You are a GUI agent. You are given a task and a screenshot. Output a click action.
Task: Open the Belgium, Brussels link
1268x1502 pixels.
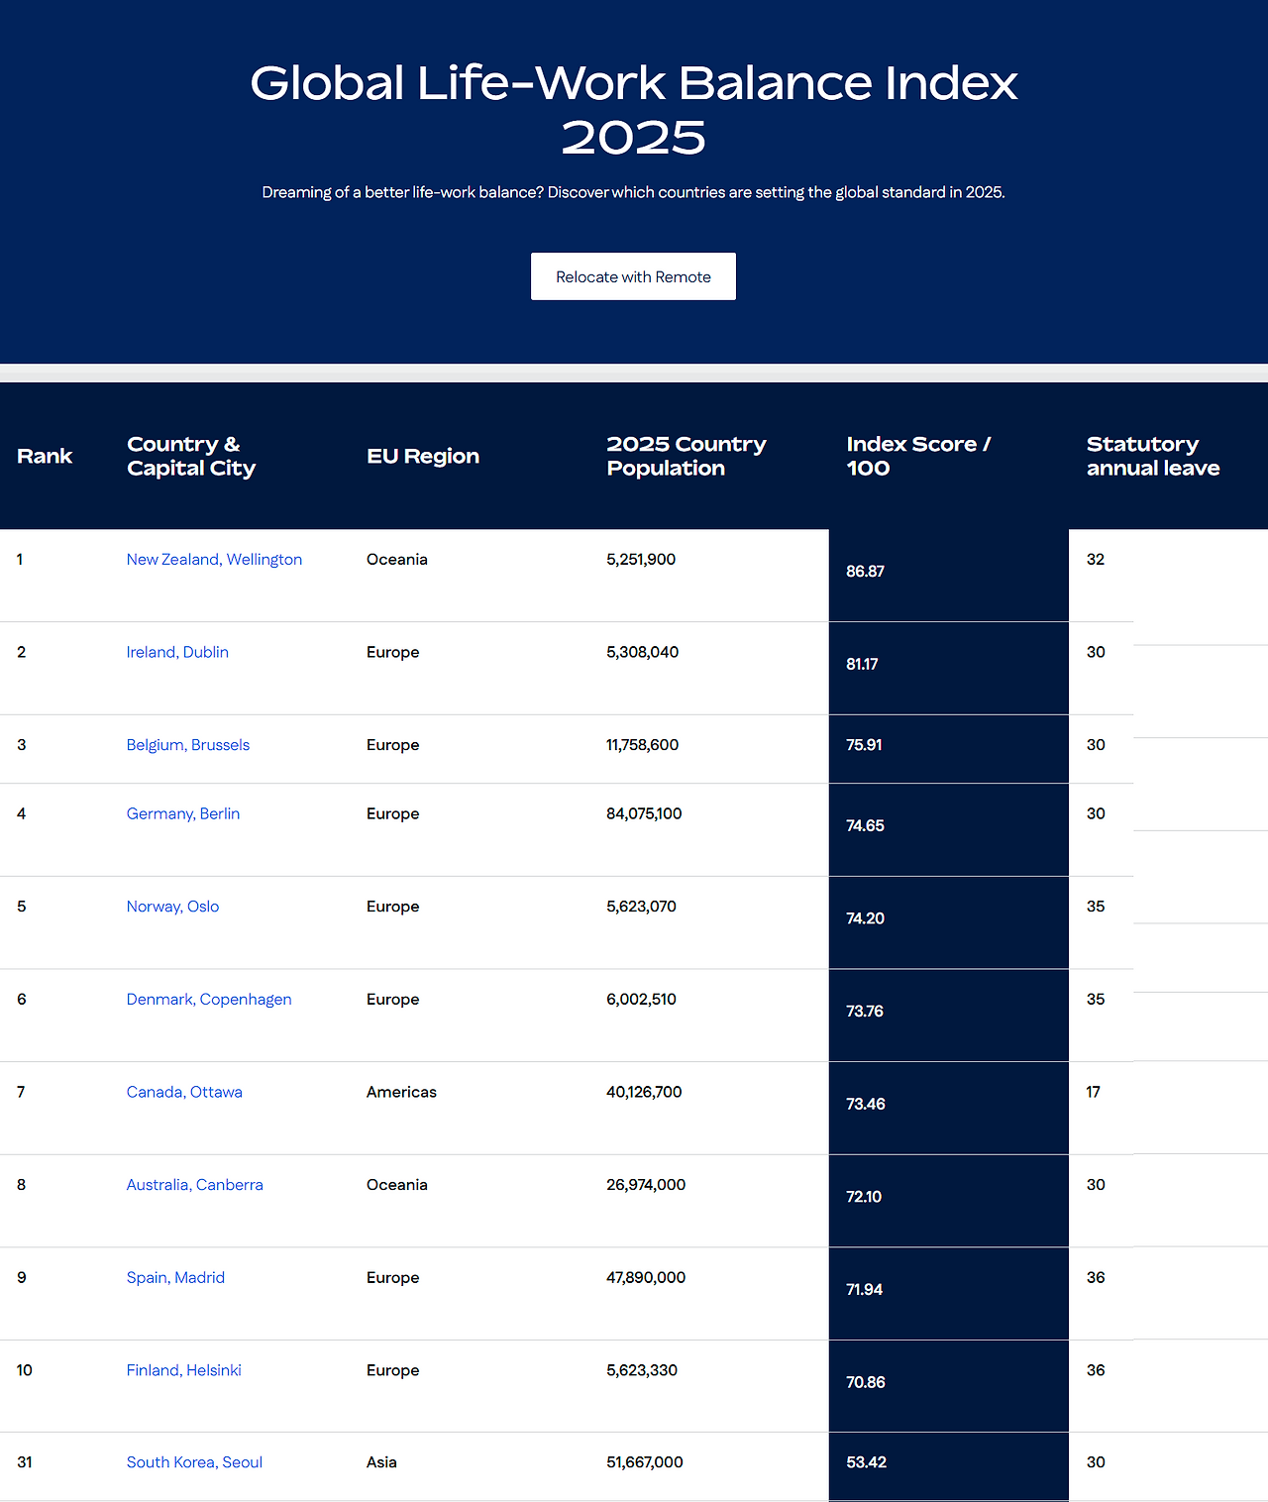[188, 745]
